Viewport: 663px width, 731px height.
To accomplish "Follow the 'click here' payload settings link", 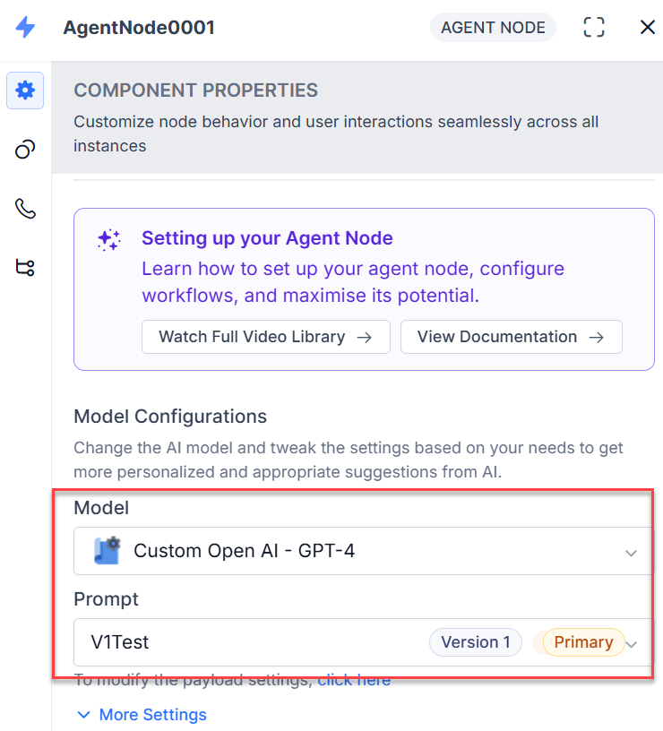I will (354, 681).
